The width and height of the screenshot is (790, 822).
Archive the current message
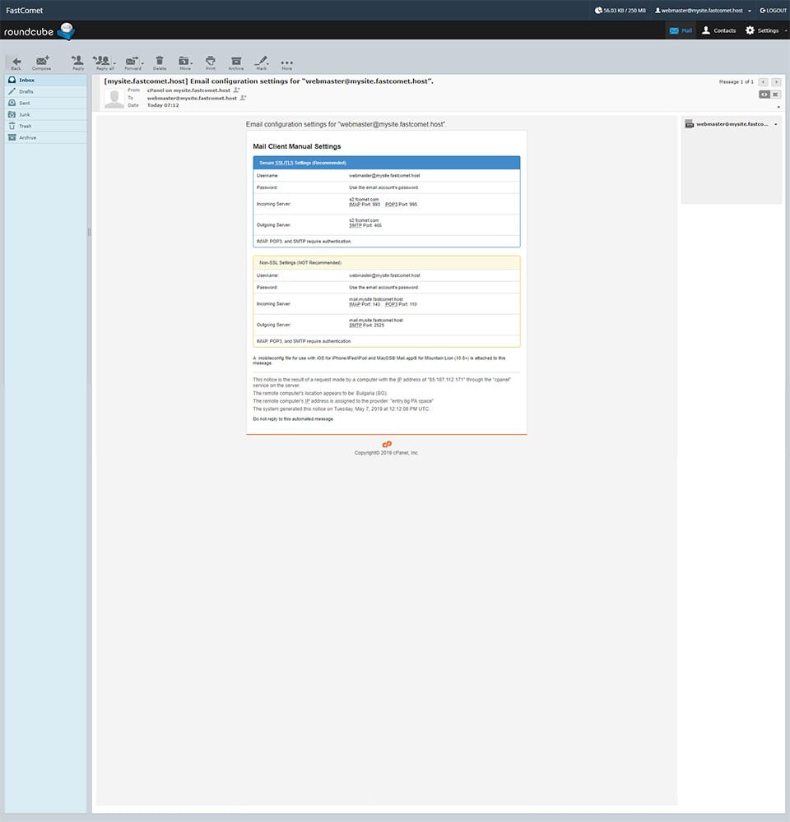[236, 61]
